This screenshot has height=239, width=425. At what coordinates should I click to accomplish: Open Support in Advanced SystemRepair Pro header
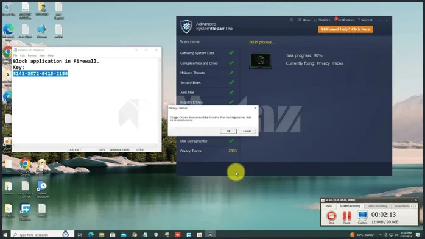365,20
